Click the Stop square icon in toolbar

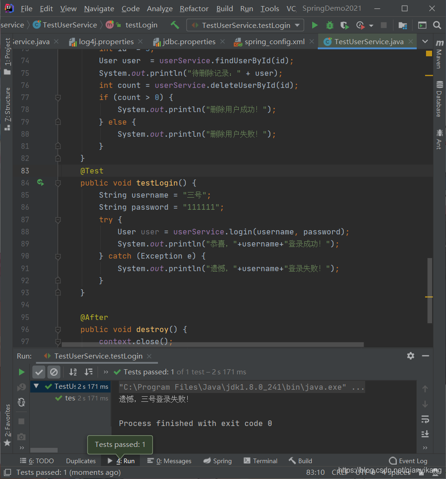coord(384,25)
